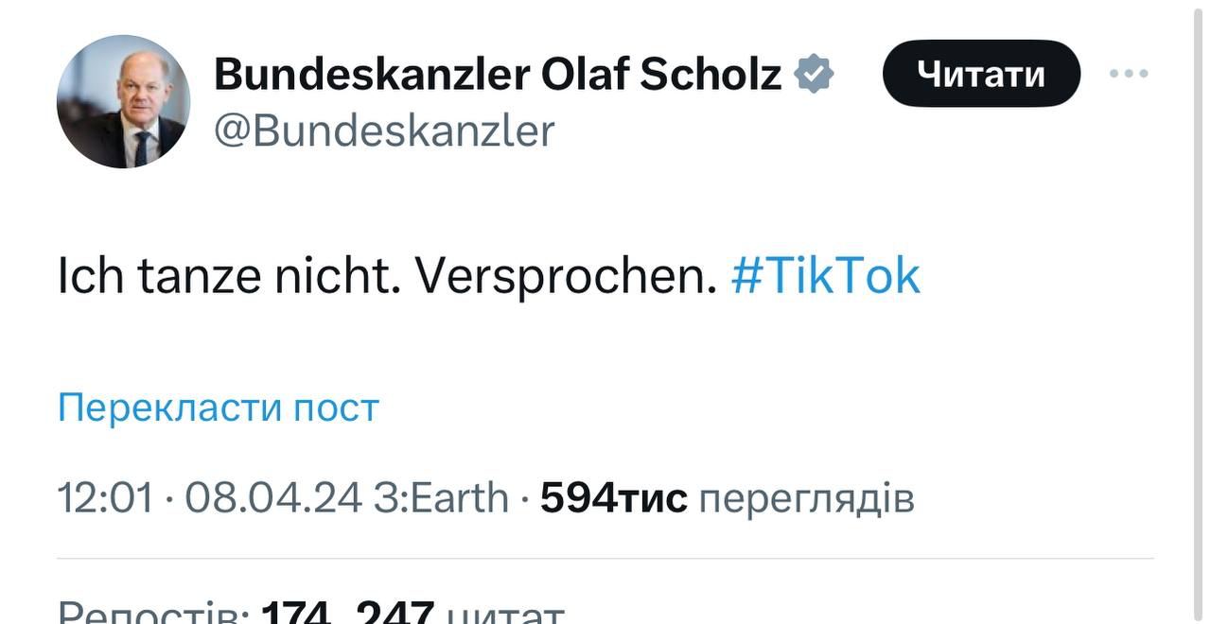The height and width of the screenshot is (624, 1211).
Task: Click the Перекласти пост translate link
Action: point(219,407)
